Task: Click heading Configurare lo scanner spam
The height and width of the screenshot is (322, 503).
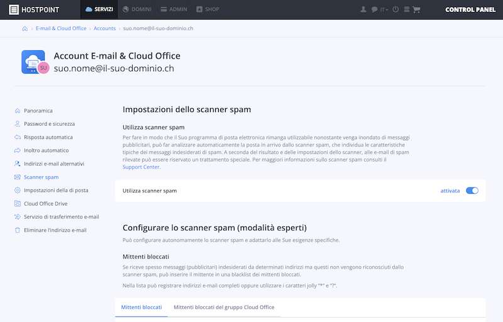Action: tap(214, 228)
